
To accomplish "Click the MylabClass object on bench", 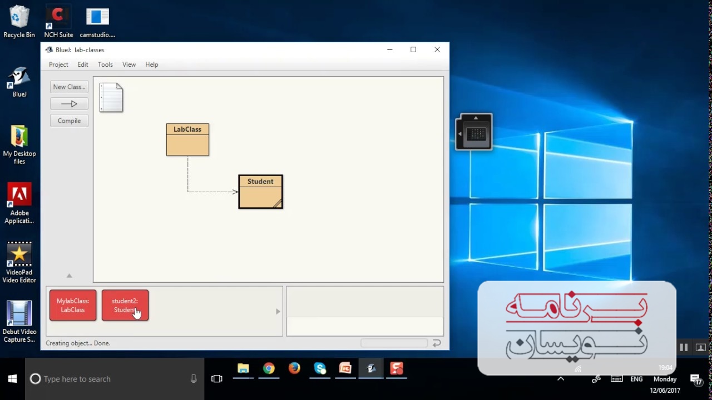I will pos(73,306).
